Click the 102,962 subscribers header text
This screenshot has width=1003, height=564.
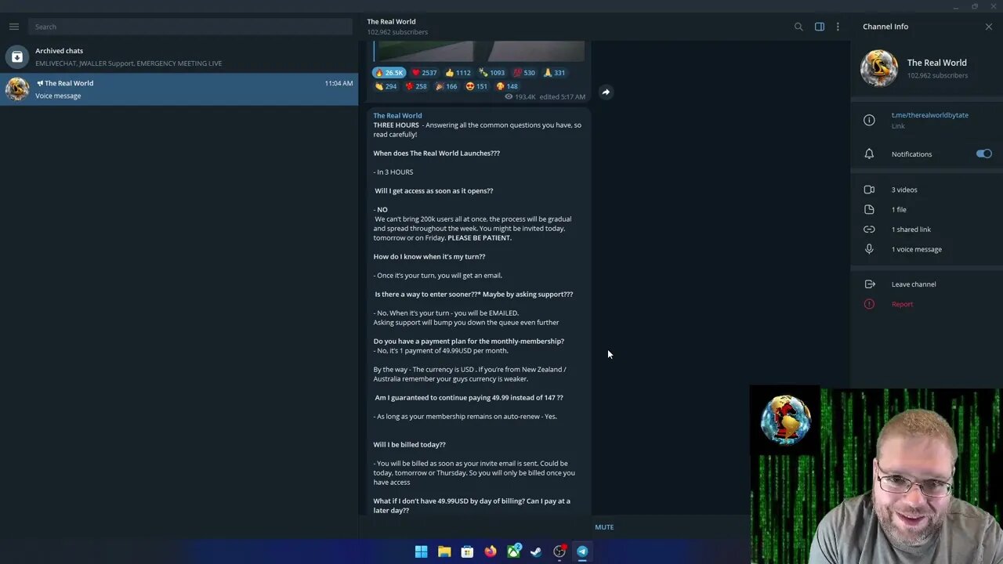[x=397, y=32]
